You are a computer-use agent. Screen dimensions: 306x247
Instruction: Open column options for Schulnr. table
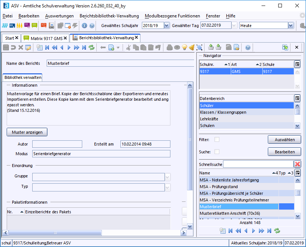tap(297, 64)
